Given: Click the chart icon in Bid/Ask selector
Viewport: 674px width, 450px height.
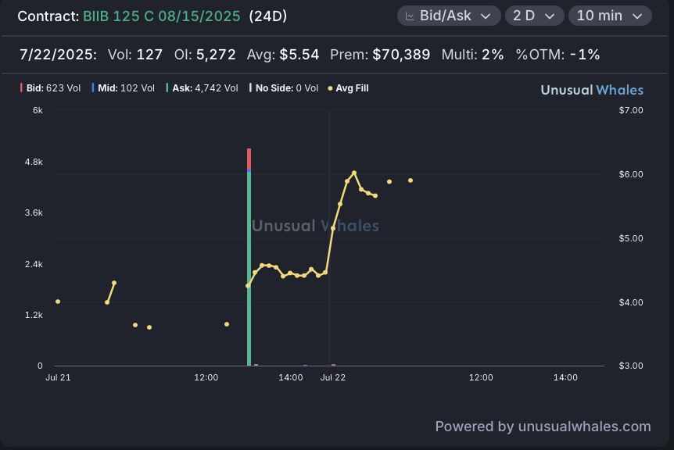Looking at the screenshot, I should [x=410, y=16].
